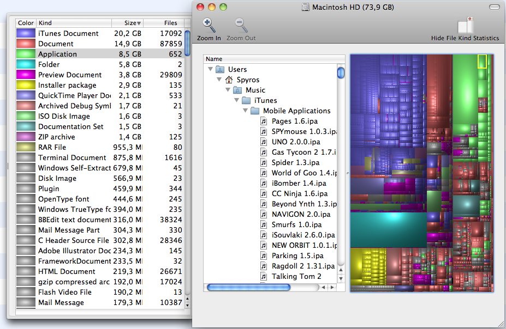
Task: Click the iTunes Document blue color swatch
Action: click(x=26, y=33)
